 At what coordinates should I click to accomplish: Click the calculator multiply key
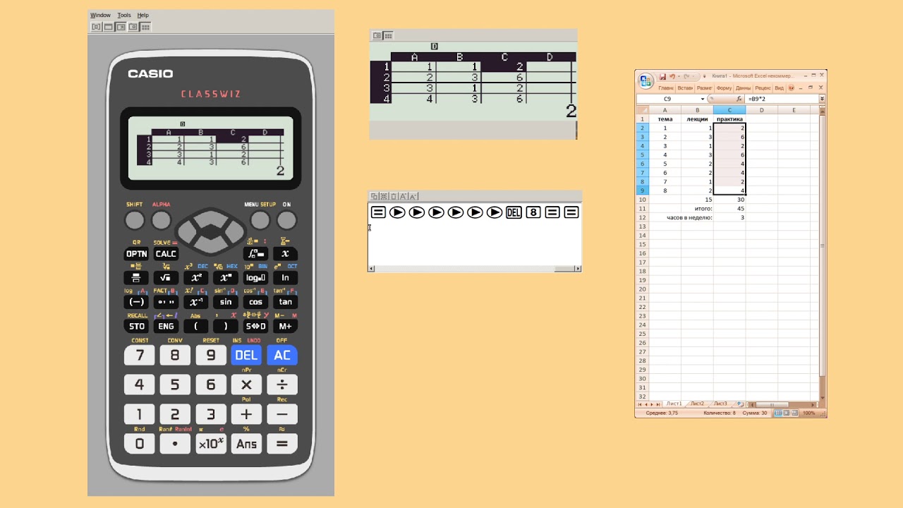point(246,385)
